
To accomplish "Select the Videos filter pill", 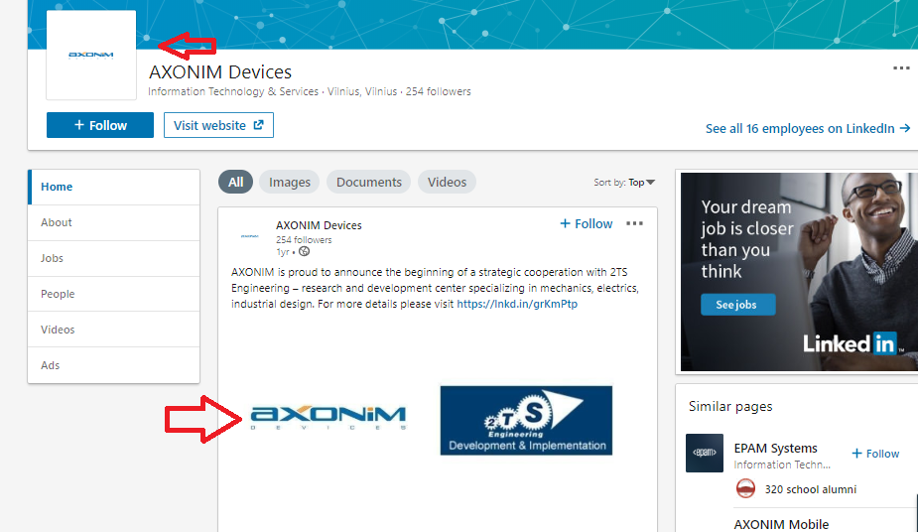I will coord(447,183).
